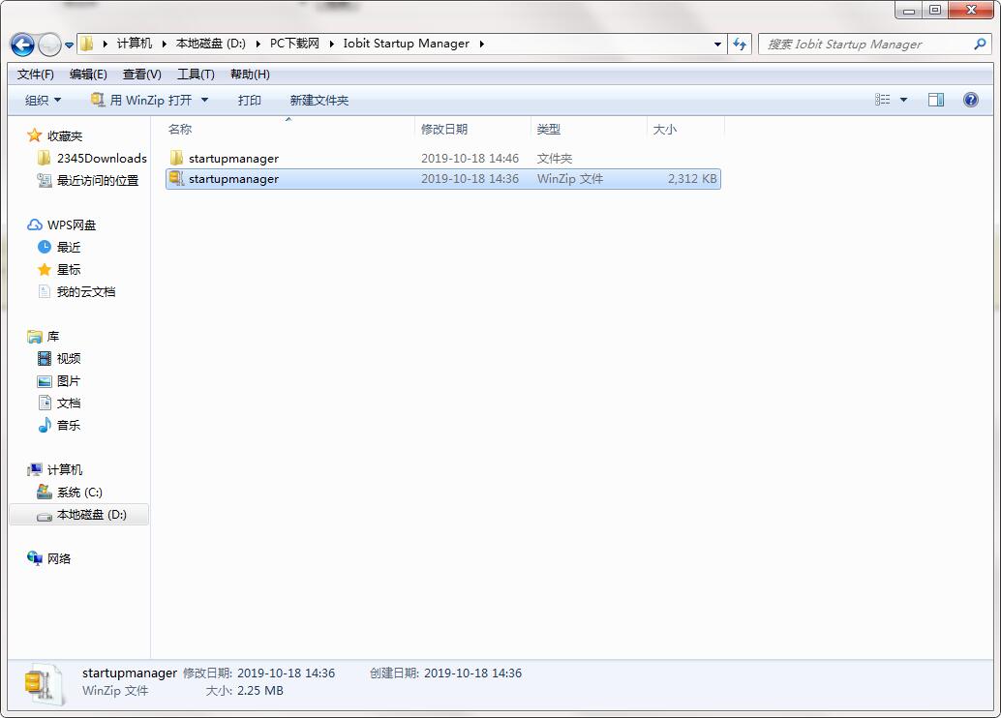Screen dimensions: 1001x718
Task: Select the startupmanager folder icon
Action: pos(177,158)
